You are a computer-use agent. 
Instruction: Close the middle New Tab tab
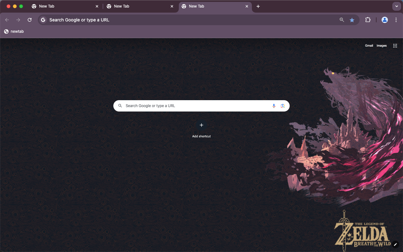172,6
